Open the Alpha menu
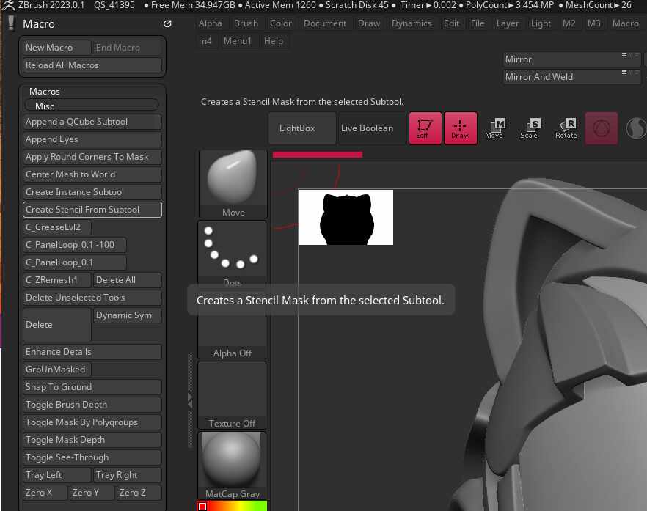The image size is (647, 511). (x=210, y=23)
